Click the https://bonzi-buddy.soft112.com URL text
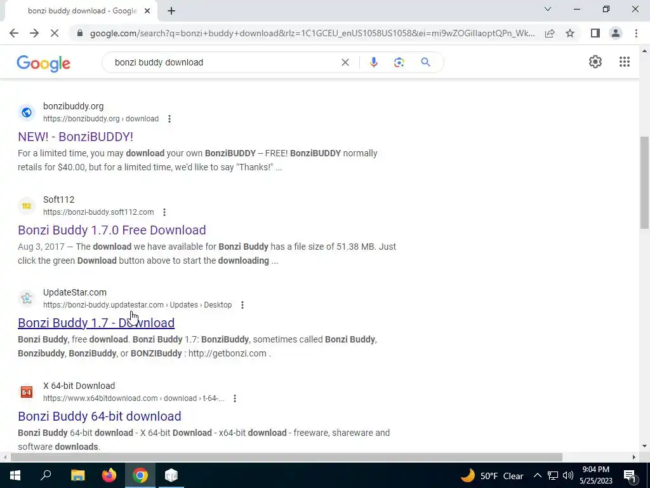Viewport: 650px width, 488px height. coord(98,212)
